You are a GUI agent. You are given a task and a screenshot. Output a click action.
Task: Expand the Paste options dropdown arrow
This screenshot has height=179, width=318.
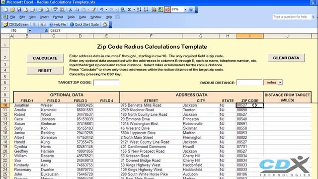coord(88,9)
